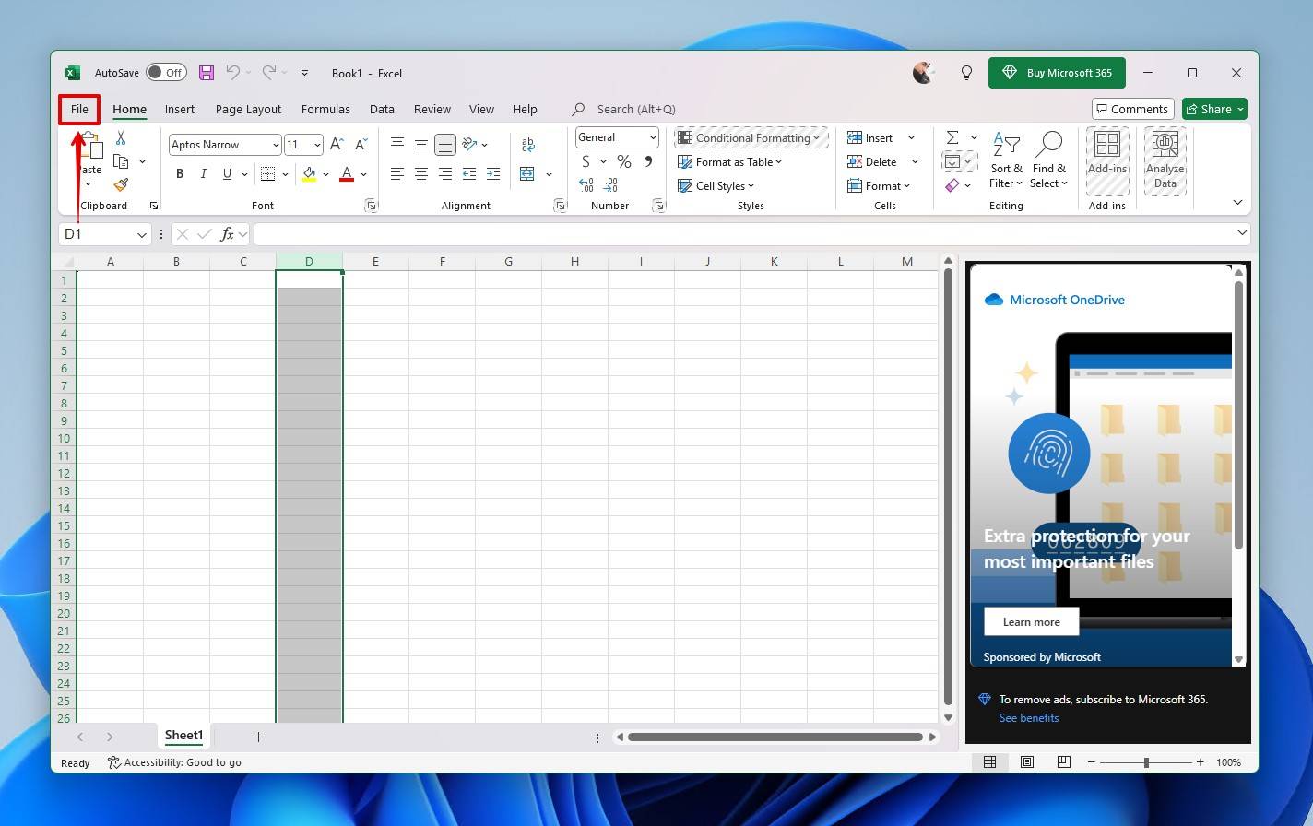Click the Buy Microsoft 365 button

point(1057,72)
